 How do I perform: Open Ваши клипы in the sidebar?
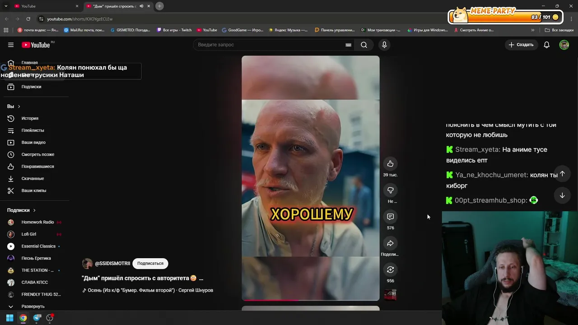(x=34, y=190)
